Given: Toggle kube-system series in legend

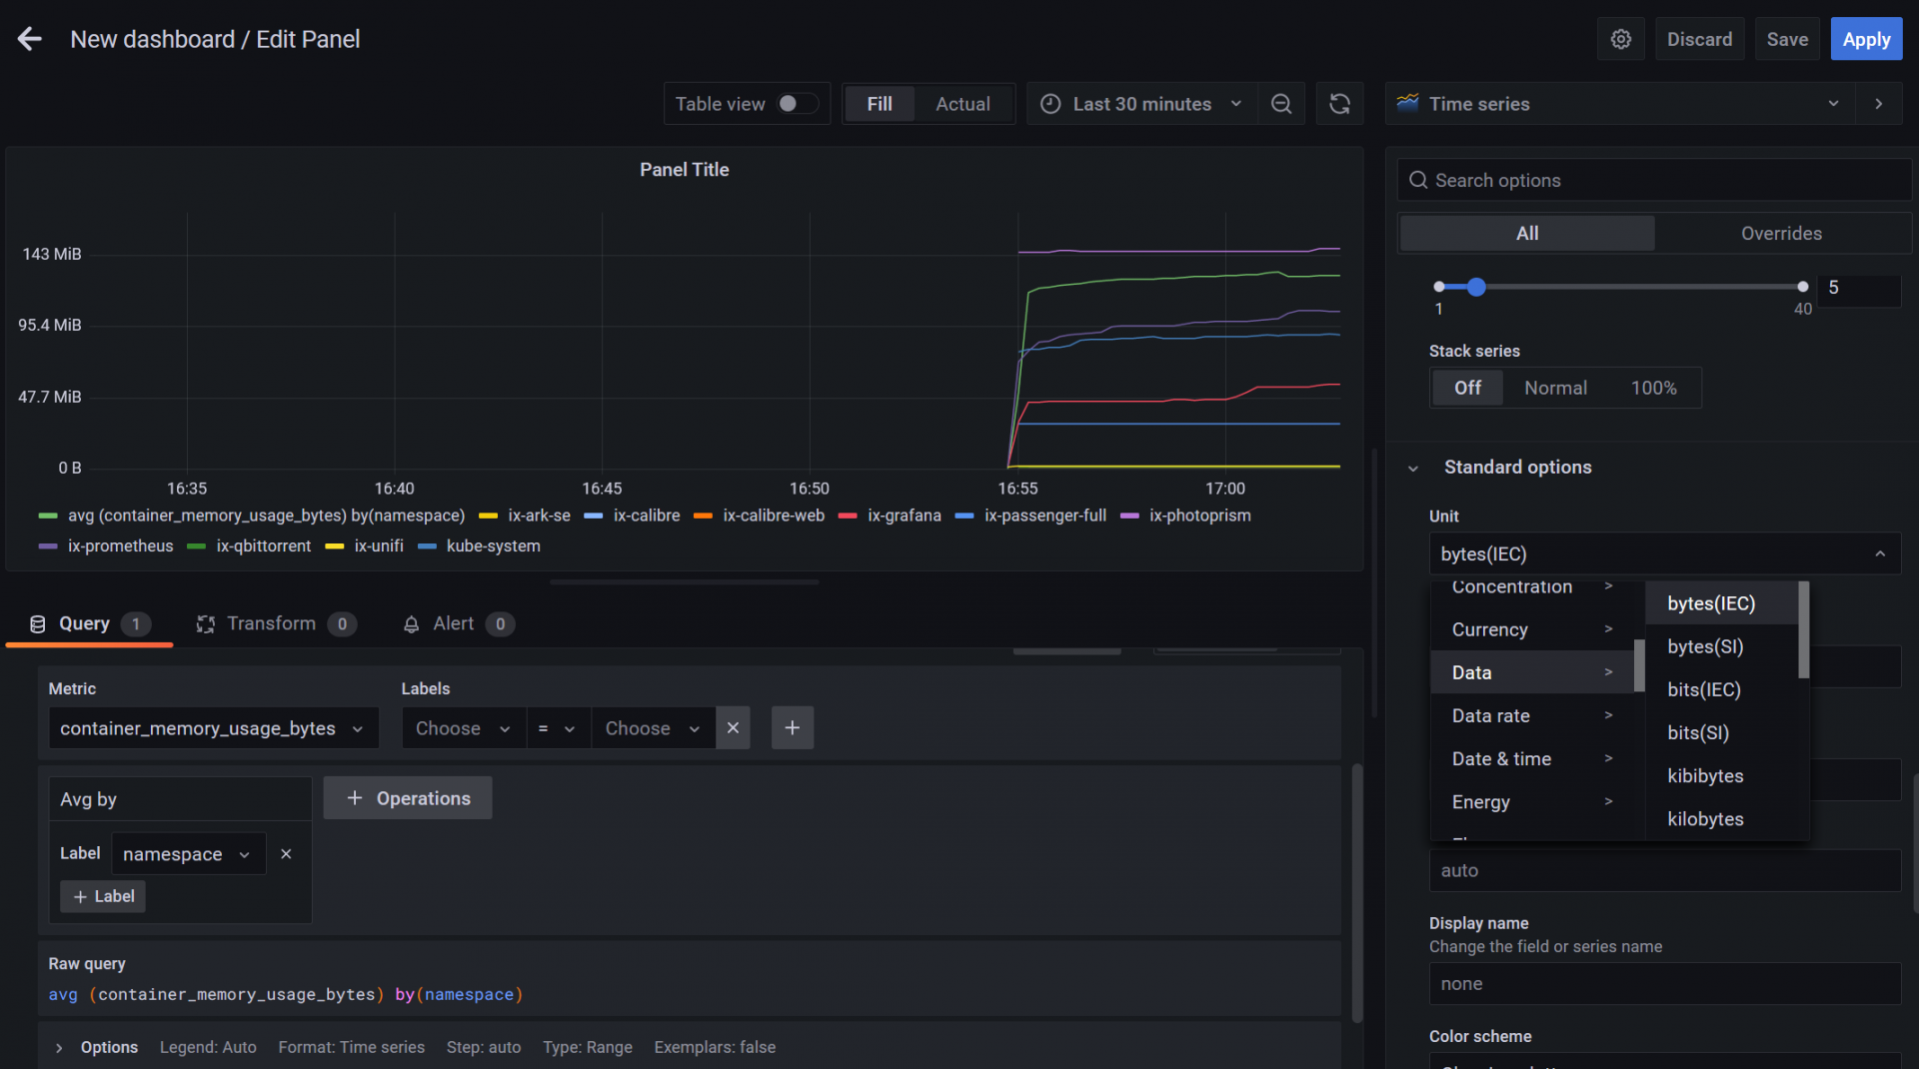Looking at the screenshot, I should tap(493, 545).
